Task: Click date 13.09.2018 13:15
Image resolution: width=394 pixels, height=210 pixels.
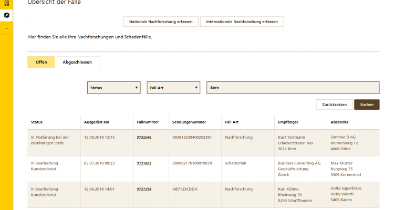Action: [99, 137]
